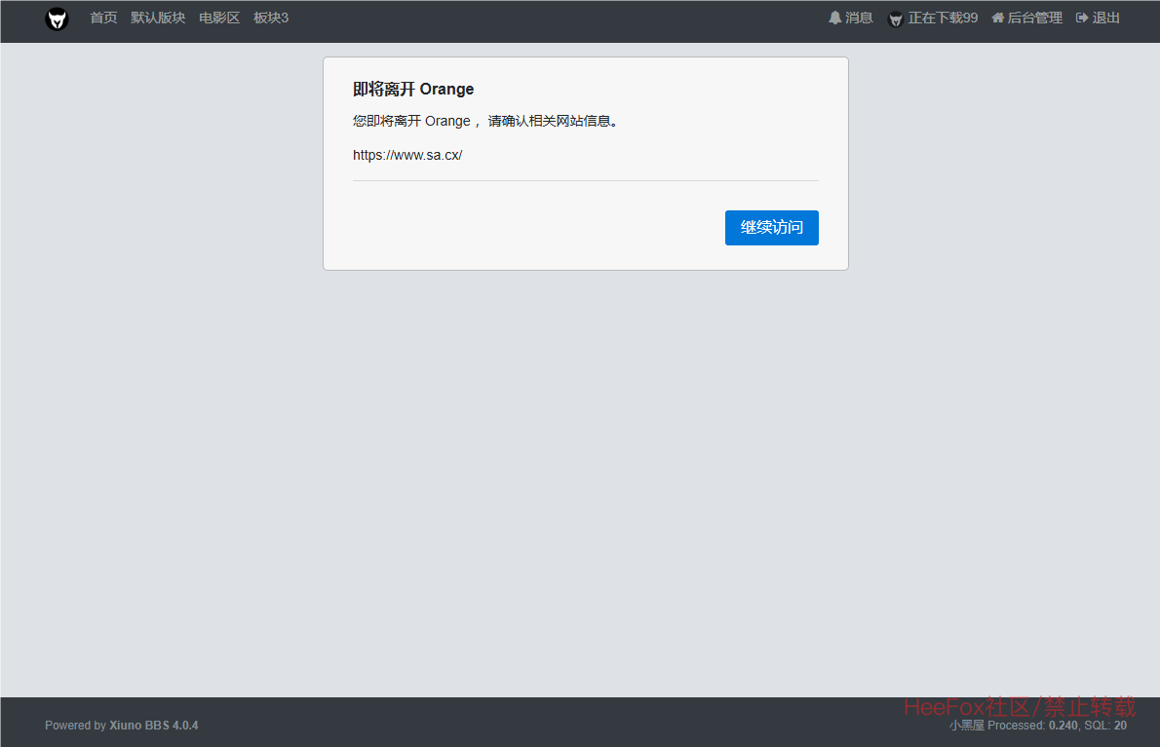1160x747 pixels.
Task: Go to 首页 in the top navigation
Action: pos(103,18)
